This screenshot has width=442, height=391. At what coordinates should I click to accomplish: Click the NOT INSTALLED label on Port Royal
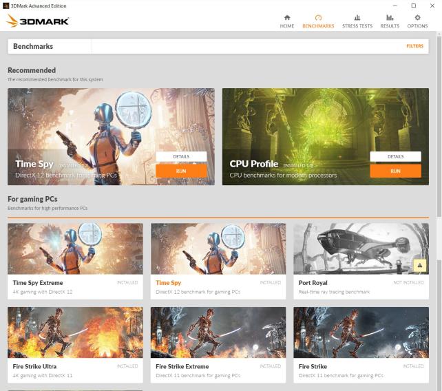(x=408, y=282)
